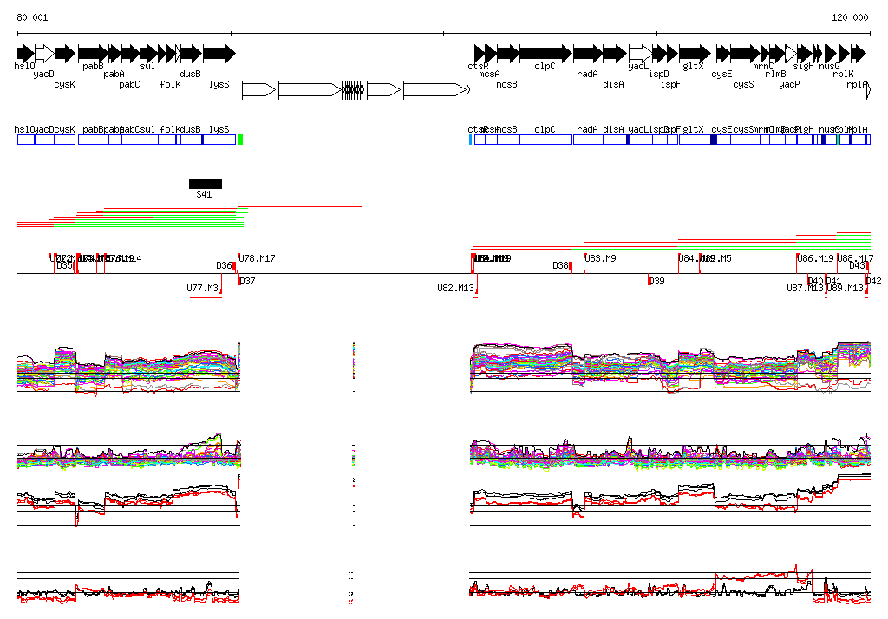This screenshot has height=619, width=888.
Task: Click the U78.M17 marker label
Action: 257,258
